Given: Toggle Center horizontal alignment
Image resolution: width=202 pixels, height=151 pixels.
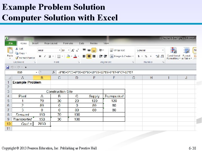Looking at the screenshot, I should coord(89,56).
